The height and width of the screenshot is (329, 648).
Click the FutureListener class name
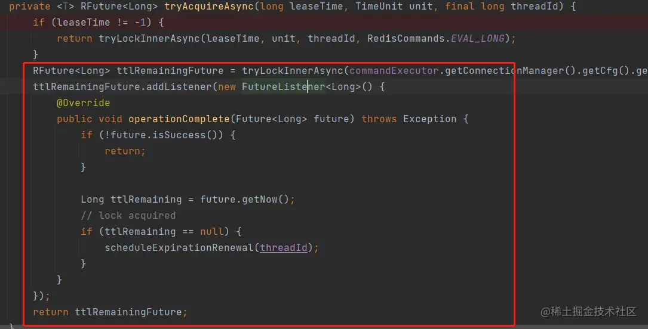coord(284,86)
